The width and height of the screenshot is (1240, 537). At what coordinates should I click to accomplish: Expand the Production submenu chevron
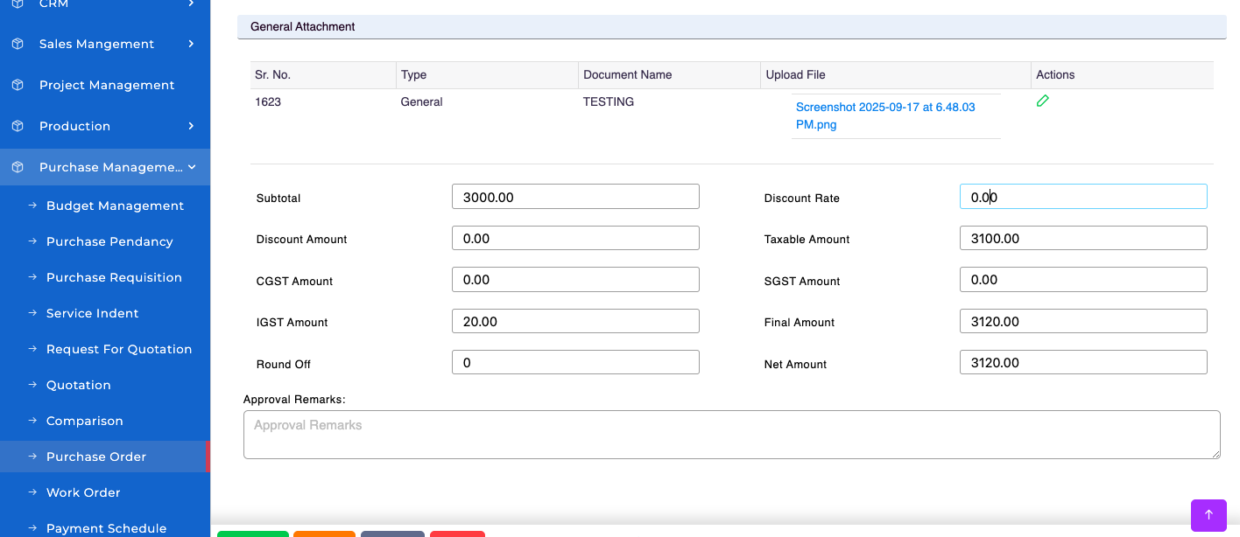(x=191, y=126)
